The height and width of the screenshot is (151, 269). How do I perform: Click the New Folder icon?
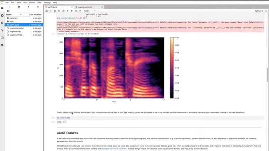pos(19,7)
